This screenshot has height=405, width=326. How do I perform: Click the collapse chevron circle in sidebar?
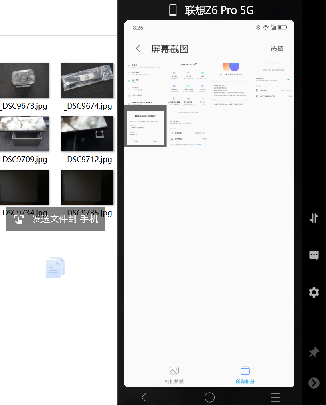(314, 383)
